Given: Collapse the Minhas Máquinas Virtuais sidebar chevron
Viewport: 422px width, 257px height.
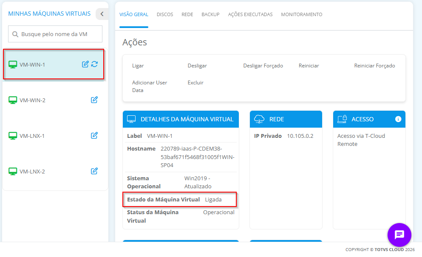Looking at the screenshot, I should pos(102,14).
